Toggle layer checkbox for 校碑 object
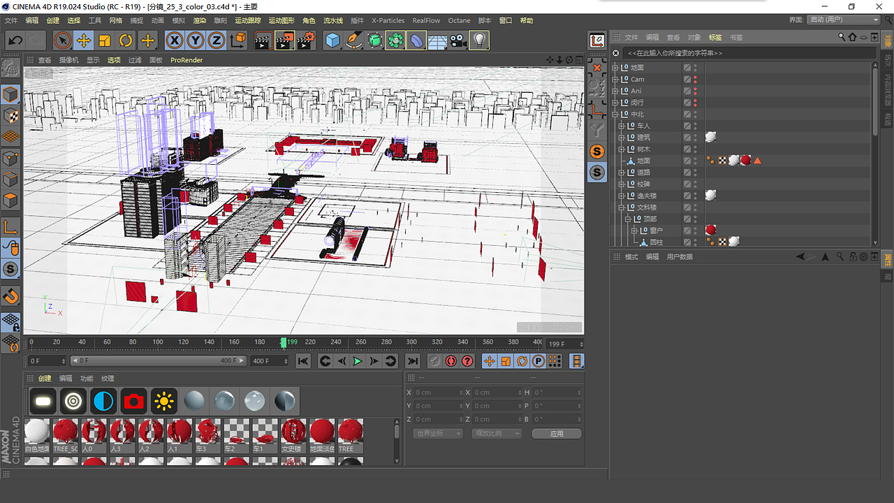The width and height of the screenshot is (894, 503). tap(687, 184)
